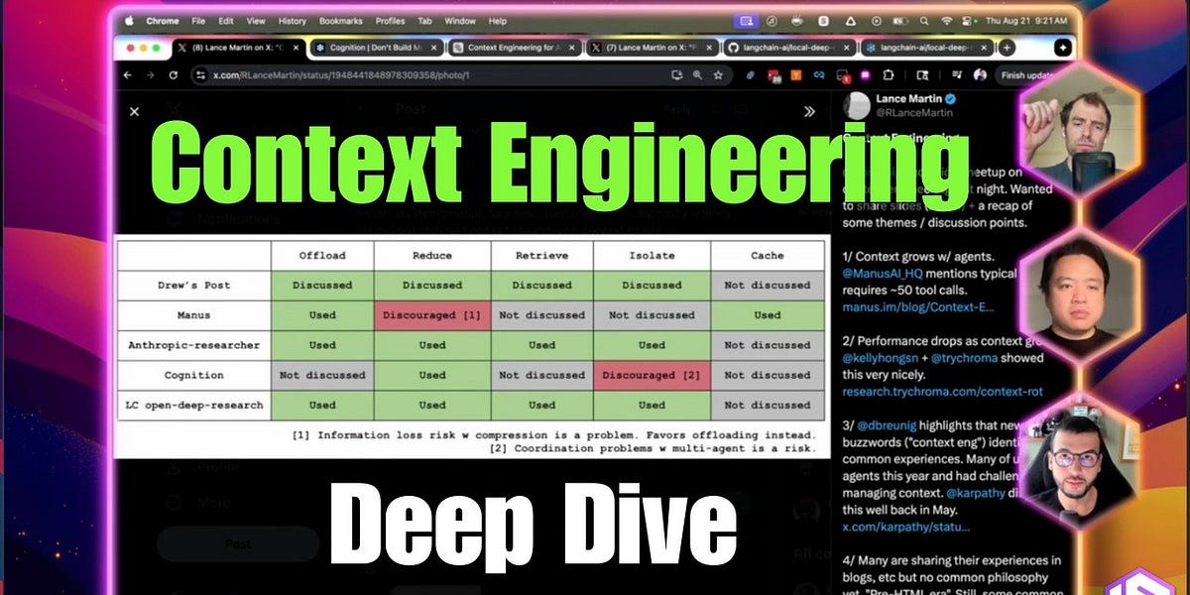Click the Discouraged [1] cell in Manus row

point(432,314)
